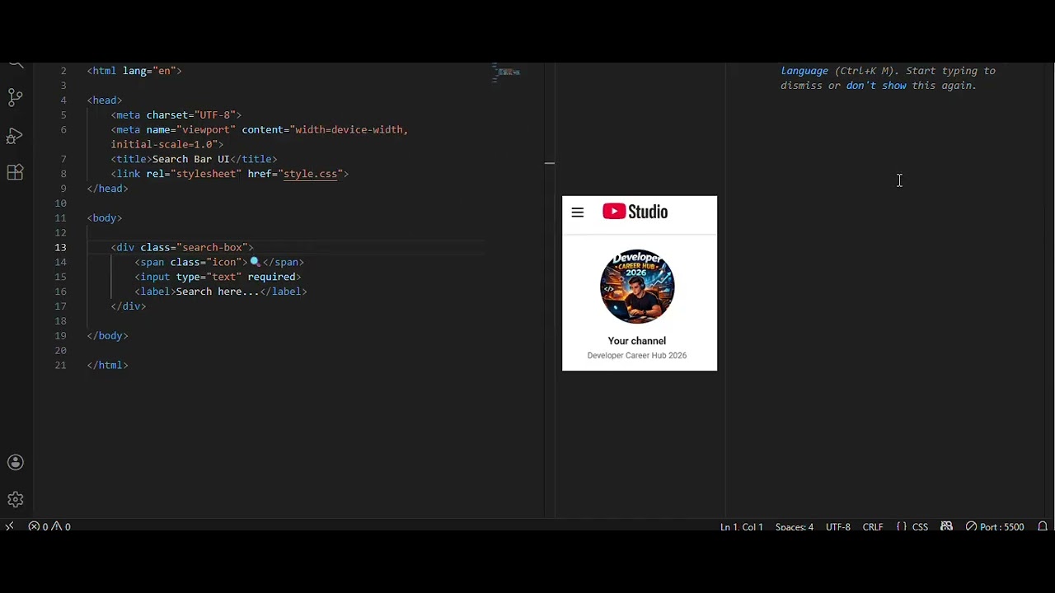This screenshot has width=1055, height=593.
Task: Open the YouTube Studio hamburger menu
Action: tap(577, 212)
